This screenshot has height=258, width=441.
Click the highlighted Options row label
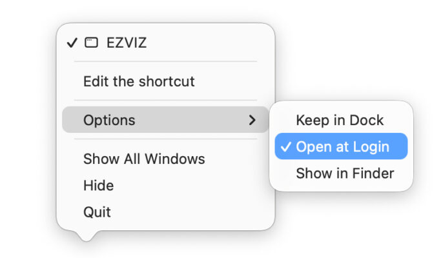point(109,120)
